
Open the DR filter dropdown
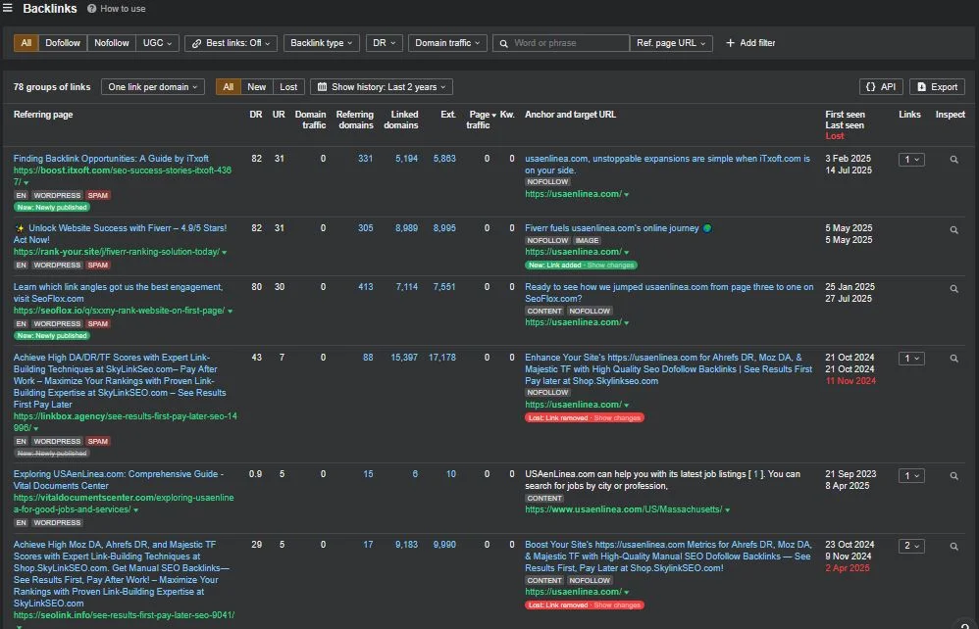[384, 43]
